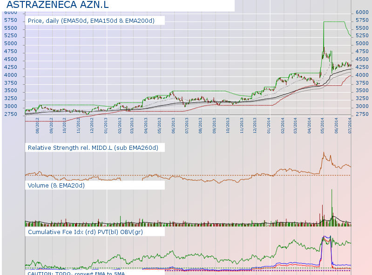Select the Price, daily EMA panel label

point(91,21)
